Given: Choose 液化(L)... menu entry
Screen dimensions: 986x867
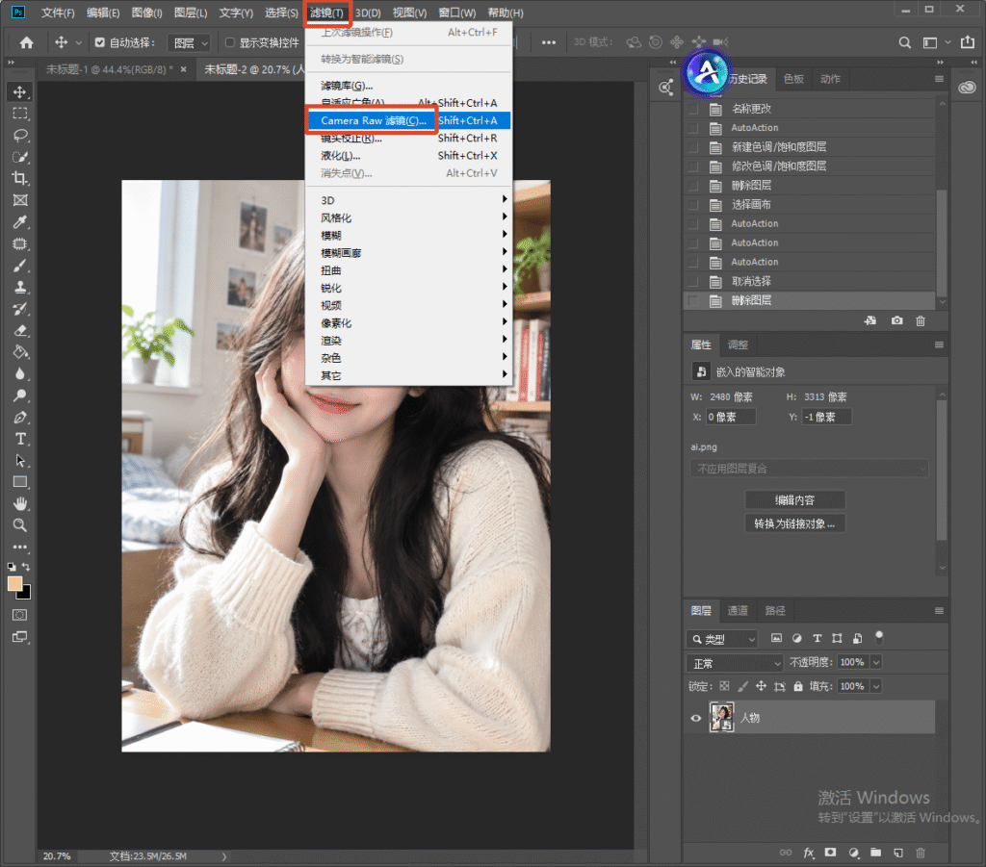Looking at the screenshot, I should (408, 155).
